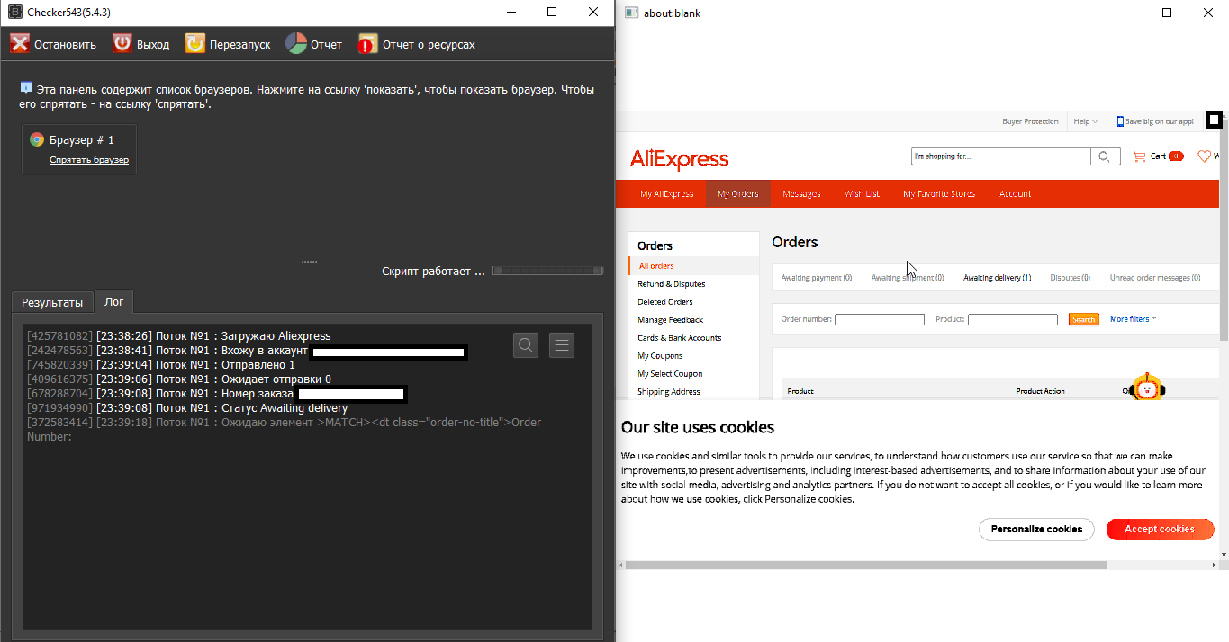Open Отчет pie chart report
Image resolution: width=1229 pixels, height=642 pixels.
tap(296, 43)
